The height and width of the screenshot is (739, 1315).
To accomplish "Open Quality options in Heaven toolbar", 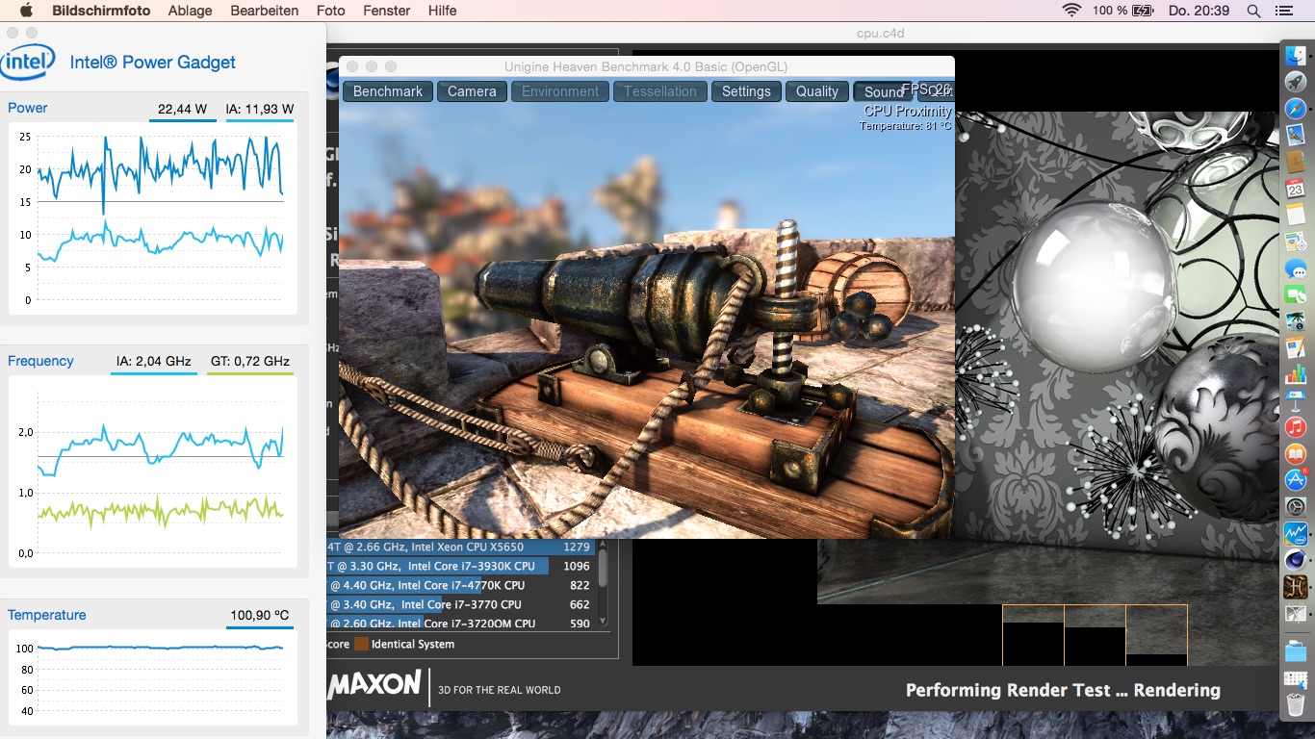I will 816,91.
